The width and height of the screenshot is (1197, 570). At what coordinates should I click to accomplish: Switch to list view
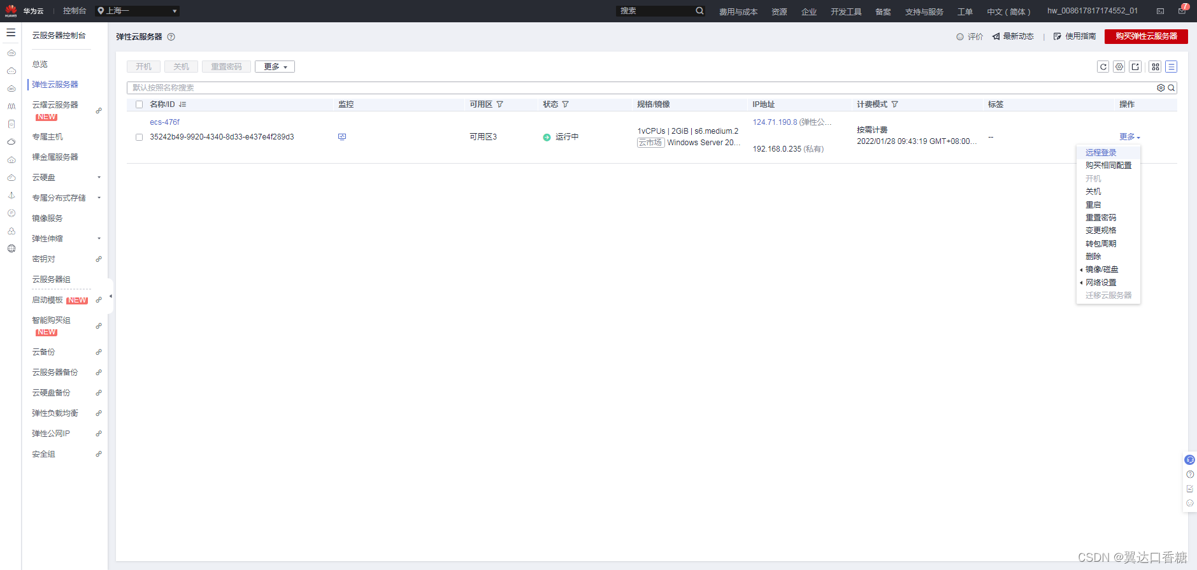(1172, 67)
